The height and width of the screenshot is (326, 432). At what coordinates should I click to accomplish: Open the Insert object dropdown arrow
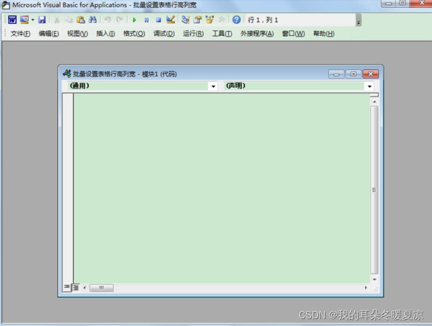33,20
